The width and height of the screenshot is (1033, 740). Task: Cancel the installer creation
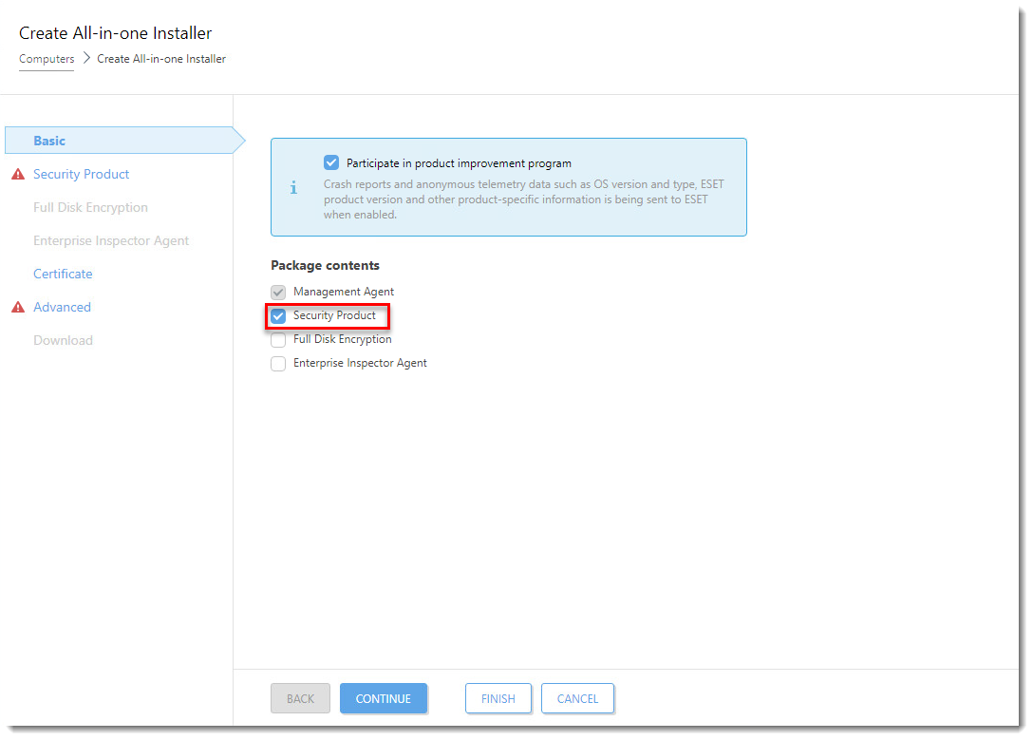pos(577,699)
